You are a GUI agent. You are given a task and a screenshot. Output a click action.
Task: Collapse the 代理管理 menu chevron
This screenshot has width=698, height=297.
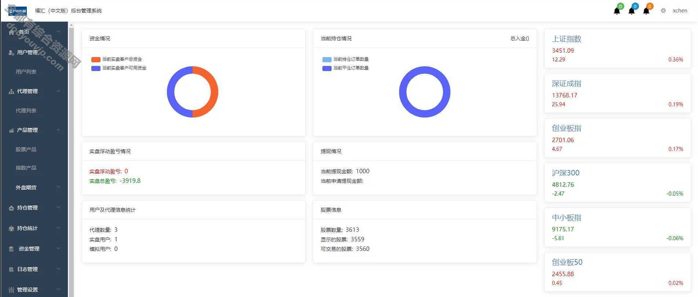pos(58,91)
